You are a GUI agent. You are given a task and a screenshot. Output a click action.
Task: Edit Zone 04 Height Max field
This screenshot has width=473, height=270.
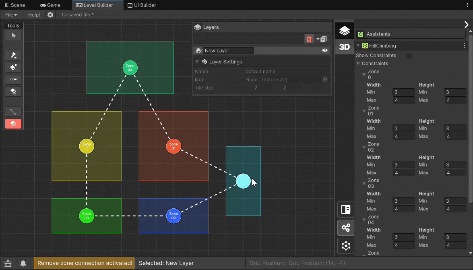[456, 245]
